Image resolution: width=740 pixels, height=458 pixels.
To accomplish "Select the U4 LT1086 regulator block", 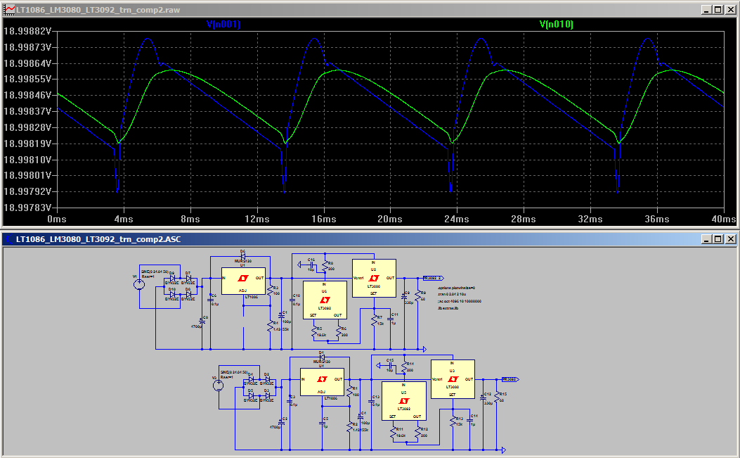I will pyautogui.click(x=323, y=382).
